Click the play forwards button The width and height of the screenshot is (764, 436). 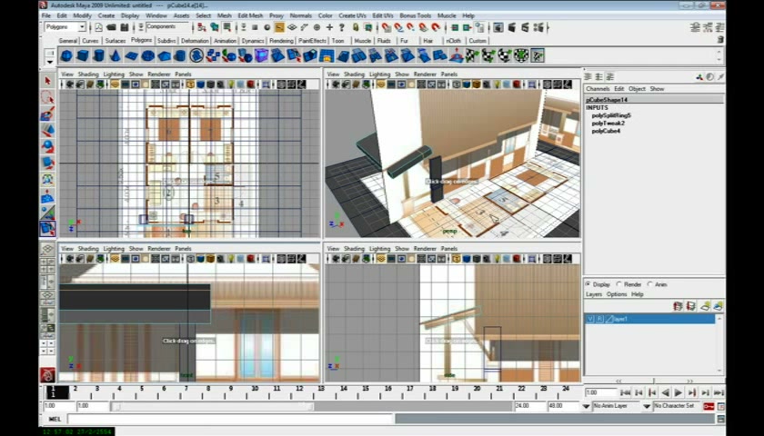(678, 392)
